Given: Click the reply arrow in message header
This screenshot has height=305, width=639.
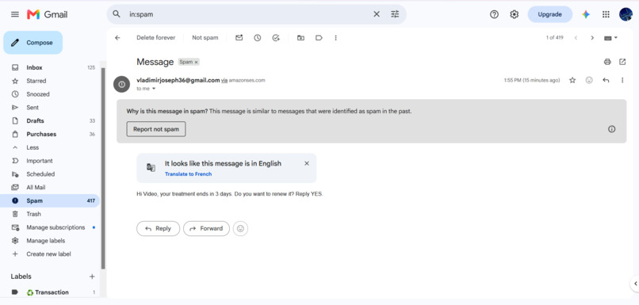Looking at the screenshot, I should (x=606, y=80).
